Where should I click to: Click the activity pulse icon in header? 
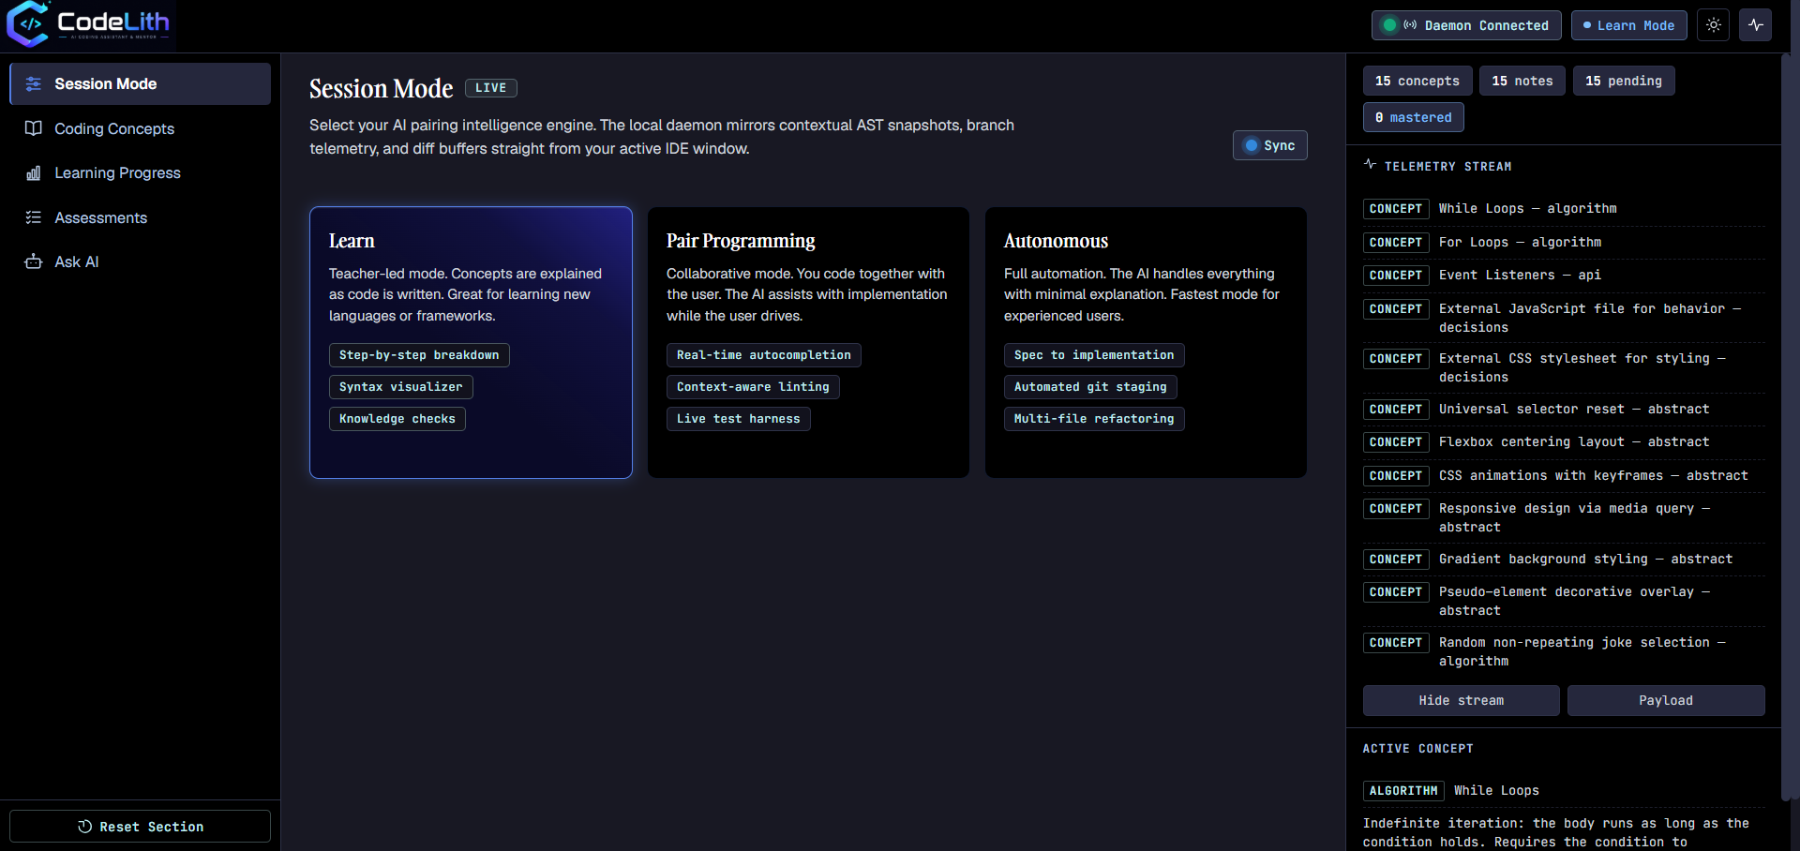coord(1756,25)
